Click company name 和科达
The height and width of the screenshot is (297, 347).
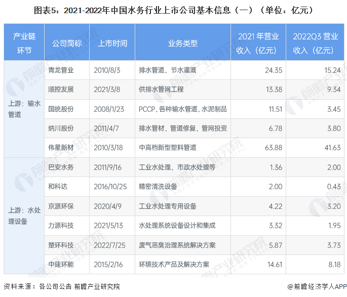(x=58, y=187)
